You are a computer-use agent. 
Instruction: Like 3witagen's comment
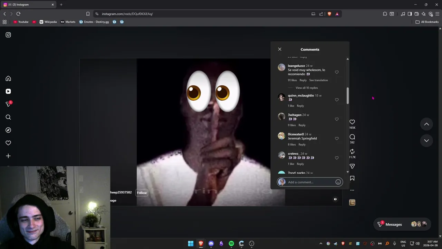coord(337,119)
